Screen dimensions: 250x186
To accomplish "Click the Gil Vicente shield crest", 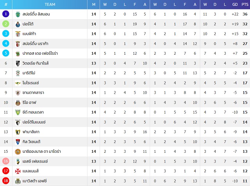I will pyautogui.click(x=18, y=142).
